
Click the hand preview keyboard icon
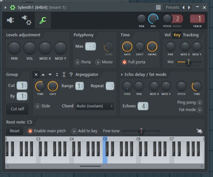199,131
